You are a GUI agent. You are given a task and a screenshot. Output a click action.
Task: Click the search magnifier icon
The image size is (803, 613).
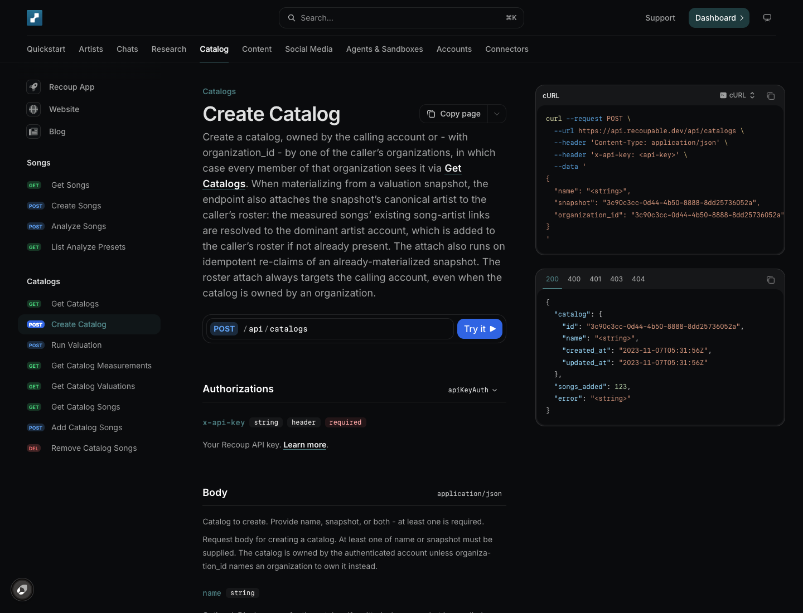[x=292, y=18]
